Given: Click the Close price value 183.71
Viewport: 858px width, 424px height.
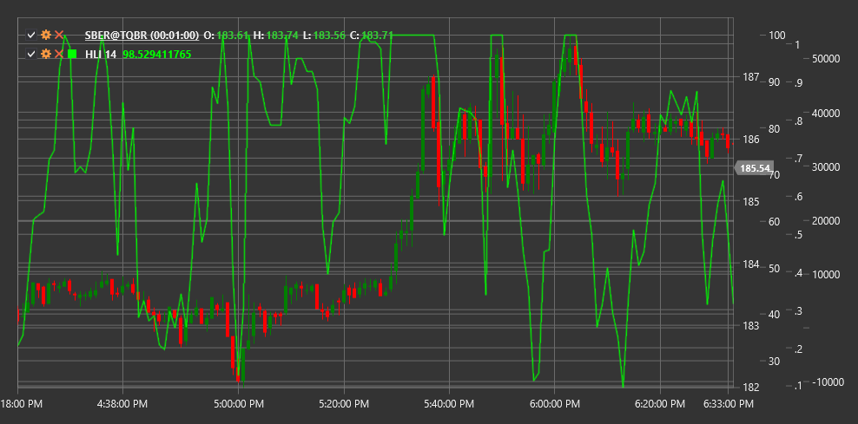Looking at the screenshot, I should pos(378,36).
